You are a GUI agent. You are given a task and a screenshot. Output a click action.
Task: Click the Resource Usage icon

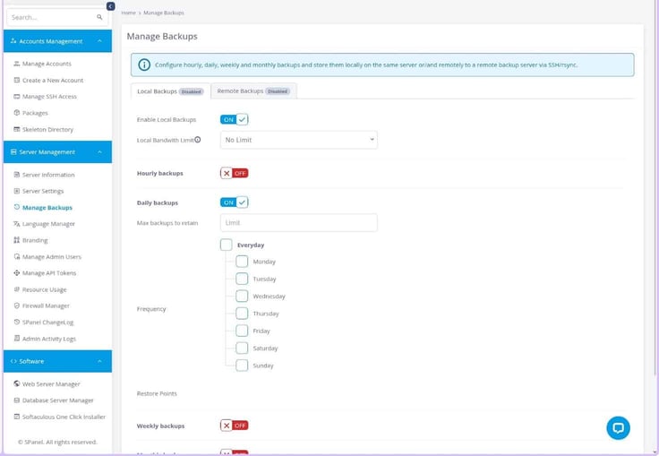17,289
